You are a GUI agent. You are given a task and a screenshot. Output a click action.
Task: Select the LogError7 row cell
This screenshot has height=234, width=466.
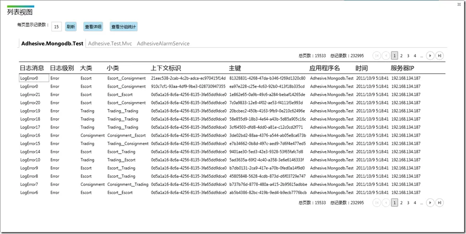coord(29,184)
